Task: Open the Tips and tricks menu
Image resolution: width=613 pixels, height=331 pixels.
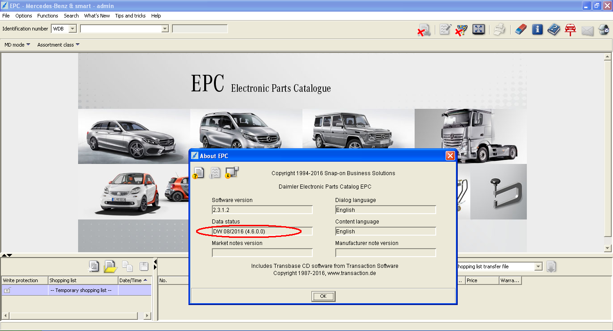Action: (130, 16)
